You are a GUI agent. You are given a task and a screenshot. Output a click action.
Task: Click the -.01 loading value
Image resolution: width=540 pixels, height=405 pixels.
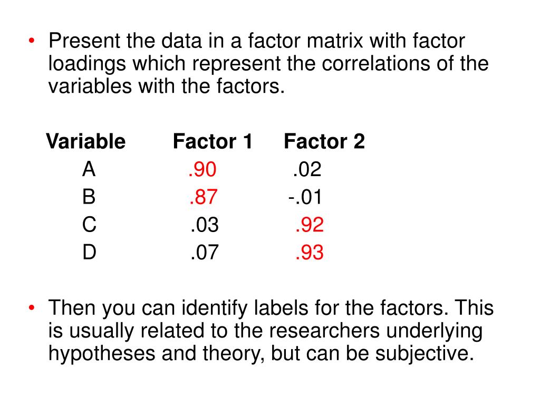pos(305,197)
